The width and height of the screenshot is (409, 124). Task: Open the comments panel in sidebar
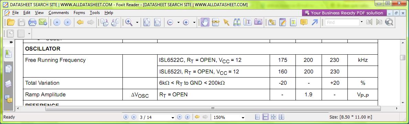coord(8,99)
